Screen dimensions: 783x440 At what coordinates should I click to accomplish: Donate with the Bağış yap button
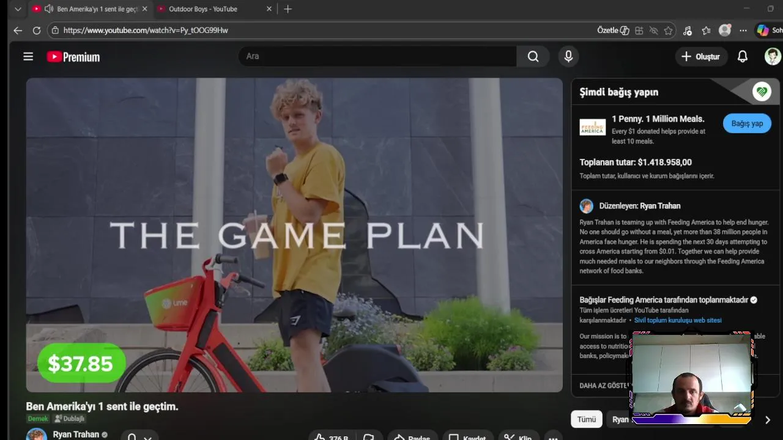747,123
